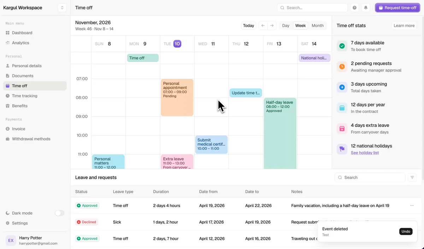The height and width of the screenshot is (249, 424).
Task: Click the Request time-off button
Action: pos(397,8)
